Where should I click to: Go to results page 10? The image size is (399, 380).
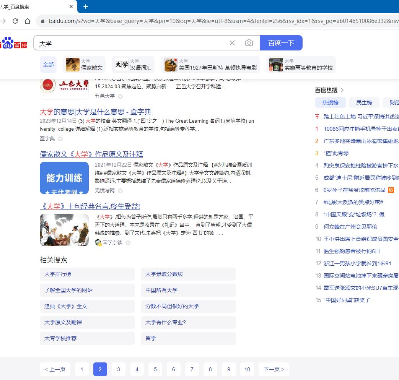pos(247,369)
